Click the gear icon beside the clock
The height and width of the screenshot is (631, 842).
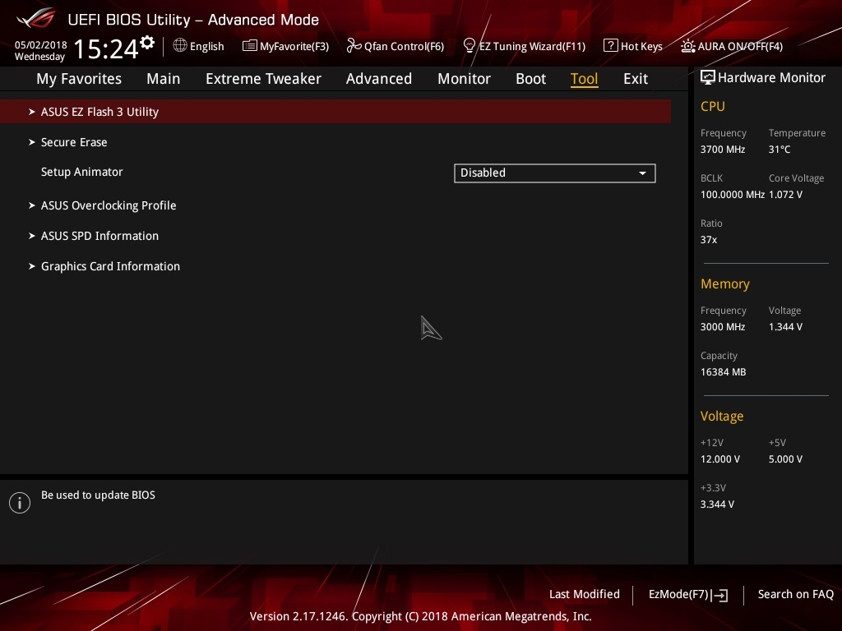pos(147,42)
